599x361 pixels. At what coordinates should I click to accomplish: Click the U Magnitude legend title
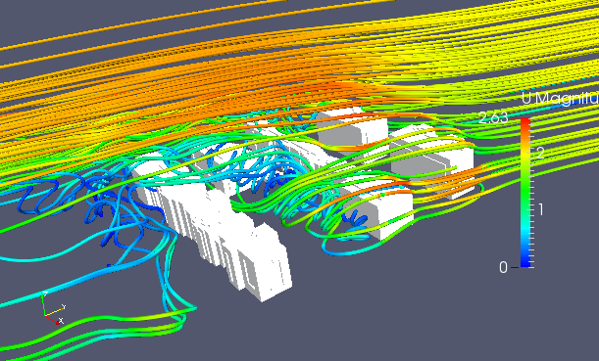point(560,99)
